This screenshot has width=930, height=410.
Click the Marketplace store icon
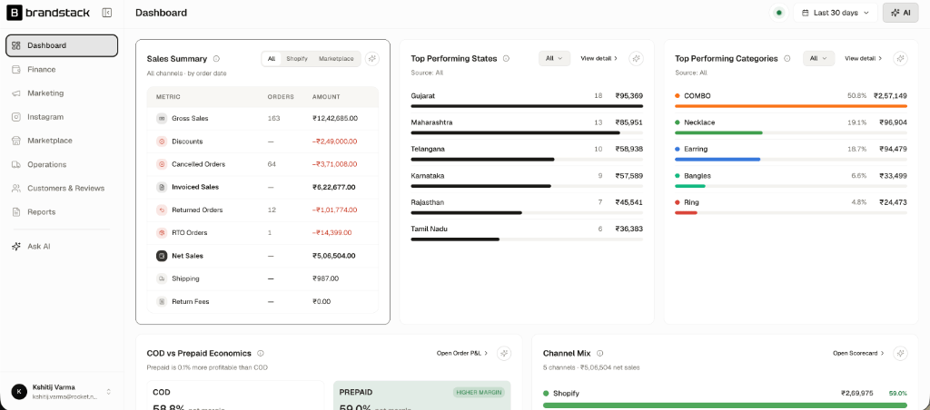click(x=16, y=141)
